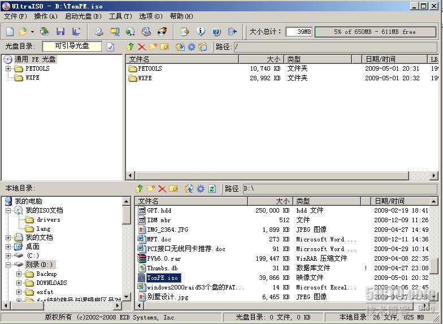The height and width of the screenshot is (324, 443).
Task: Open the 工具(T) menu
Action: click(x=120, y=16)
